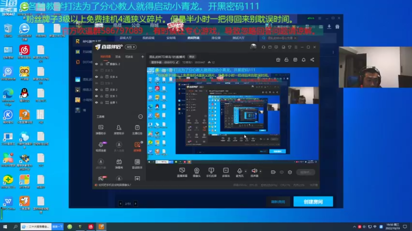Toggle visibility of 摄像头 2 source
Screen dimensions: 412x231
coord(96,64)
